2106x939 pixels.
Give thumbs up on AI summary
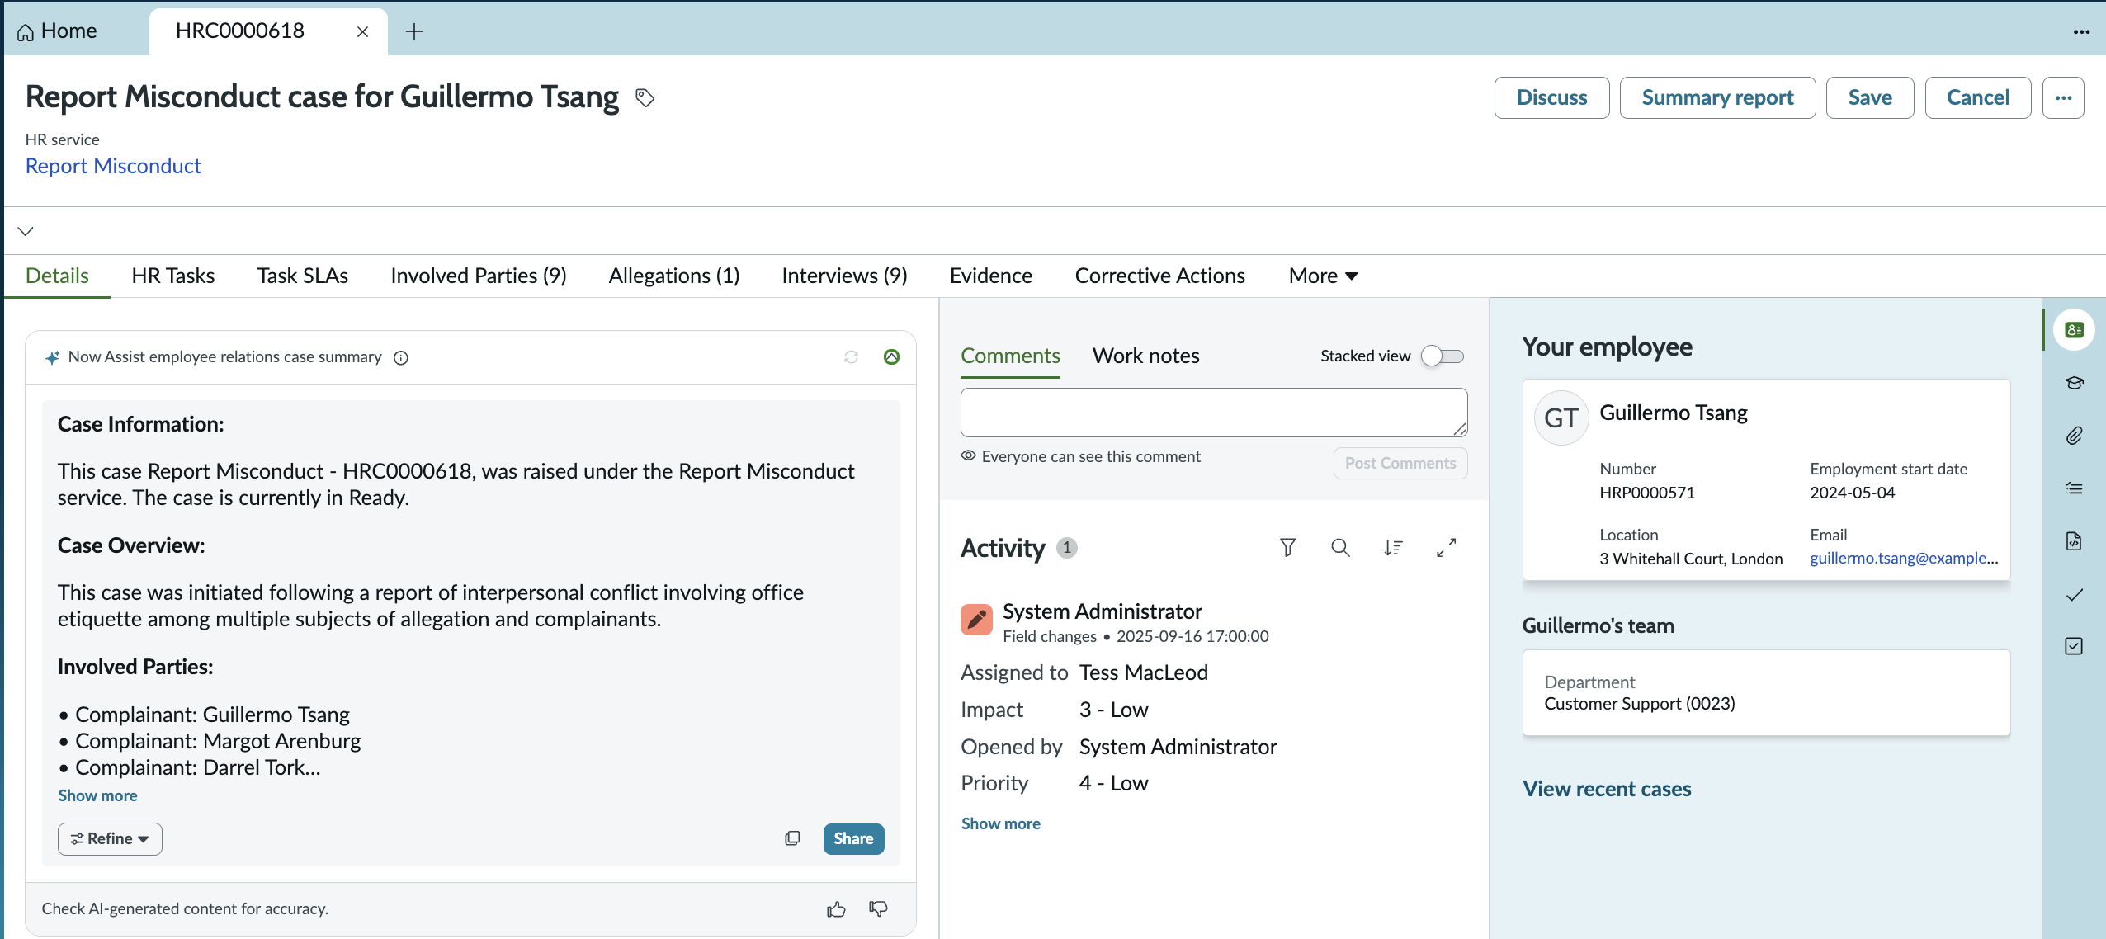[836, 908]
